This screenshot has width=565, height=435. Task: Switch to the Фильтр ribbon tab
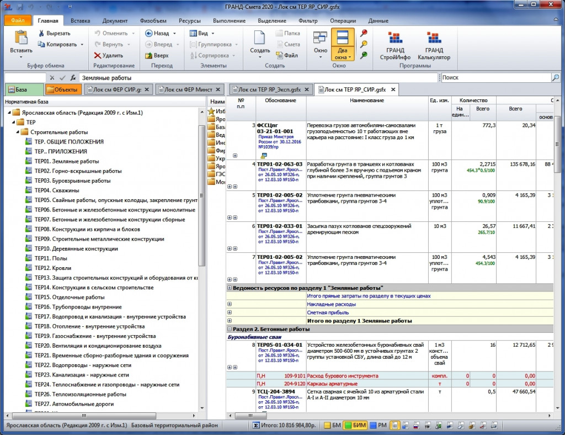308,20
